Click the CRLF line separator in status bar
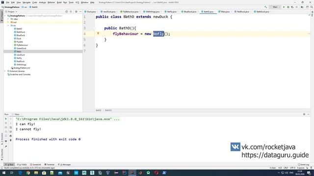Image resolution: width=314 pixels, height=176 pixels. 286,168
